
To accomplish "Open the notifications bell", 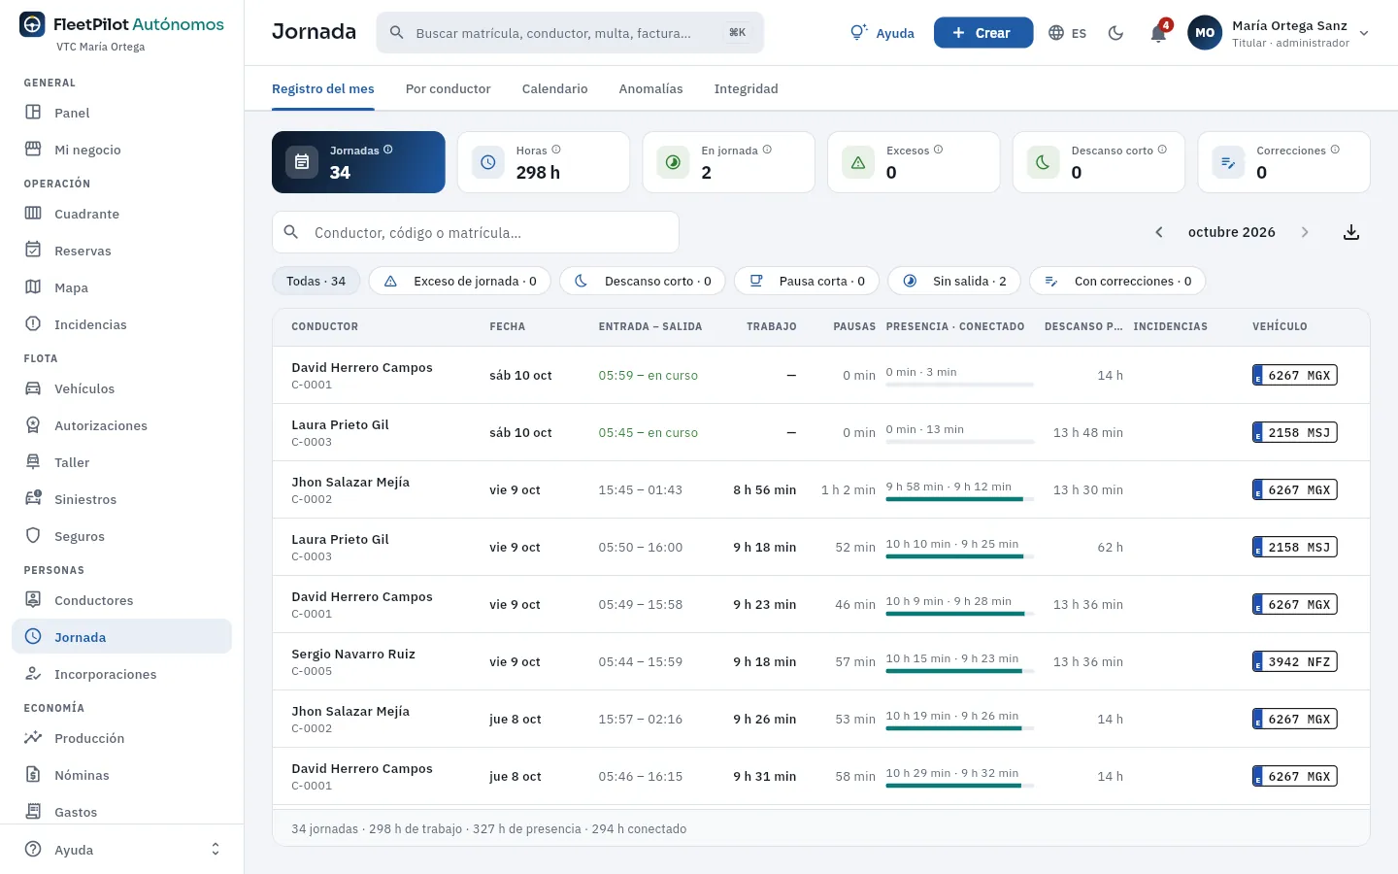I will pos(1158,32).
